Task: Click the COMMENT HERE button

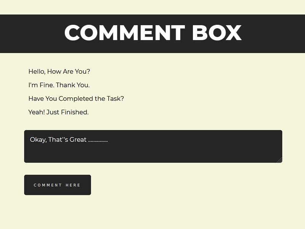Action: [x=57, y=185]
